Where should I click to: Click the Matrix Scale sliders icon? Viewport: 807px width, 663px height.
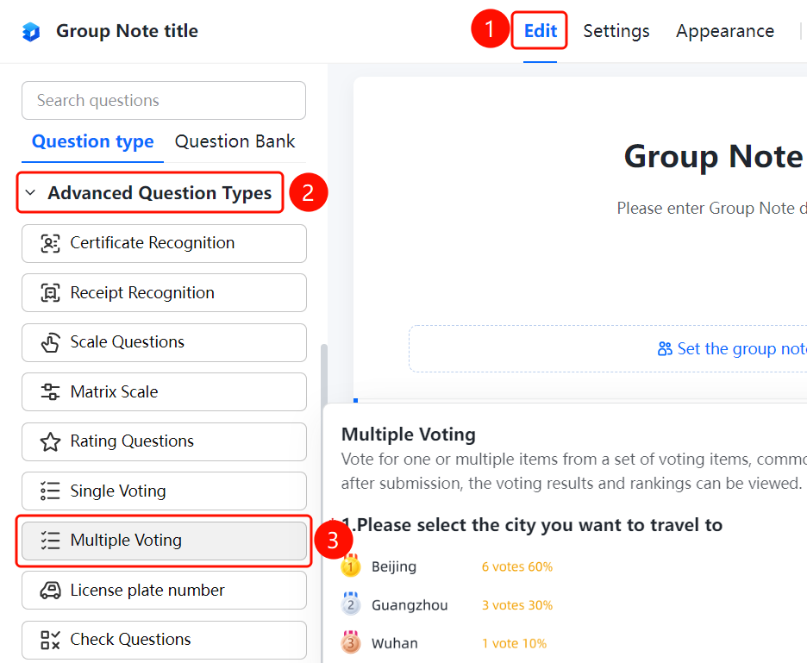point(50,391)
